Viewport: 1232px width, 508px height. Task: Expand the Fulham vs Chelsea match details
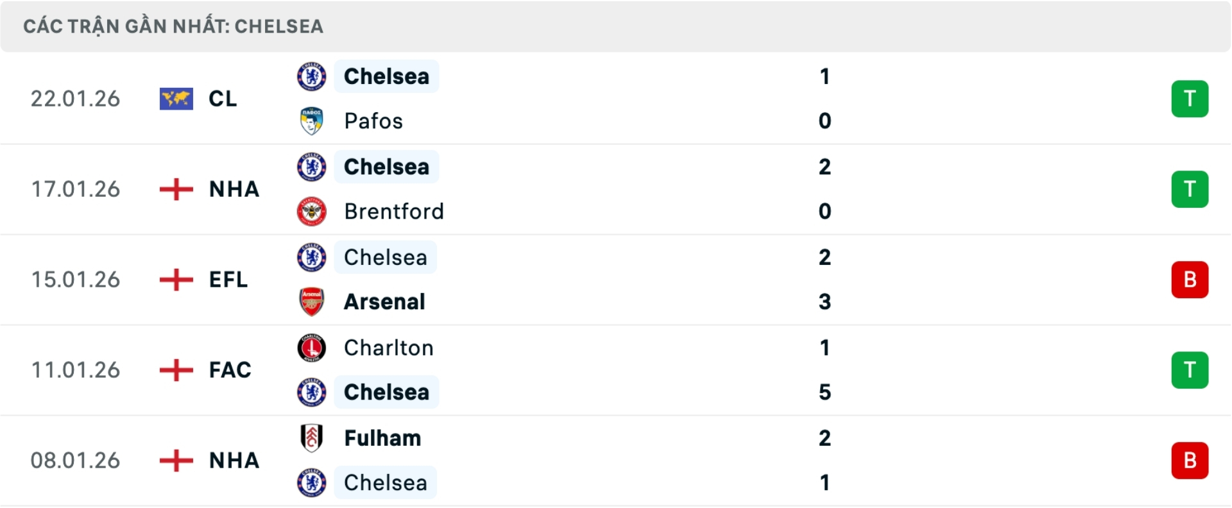616,461
